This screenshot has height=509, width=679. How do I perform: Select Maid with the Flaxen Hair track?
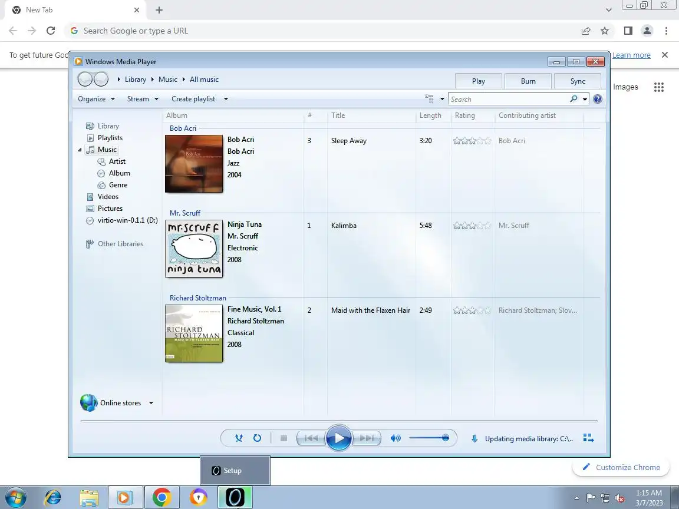(x=371, y=310)
